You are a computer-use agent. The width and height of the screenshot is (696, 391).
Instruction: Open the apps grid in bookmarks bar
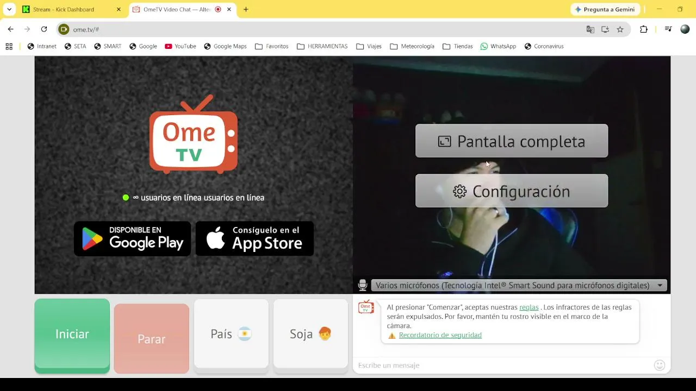point(9,46)
